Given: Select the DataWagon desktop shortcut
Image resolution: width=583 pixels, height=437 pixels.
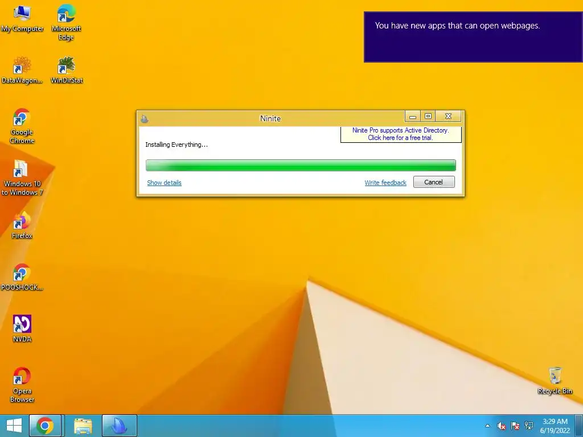Looking at the screenshot, I should click(22, 70).
